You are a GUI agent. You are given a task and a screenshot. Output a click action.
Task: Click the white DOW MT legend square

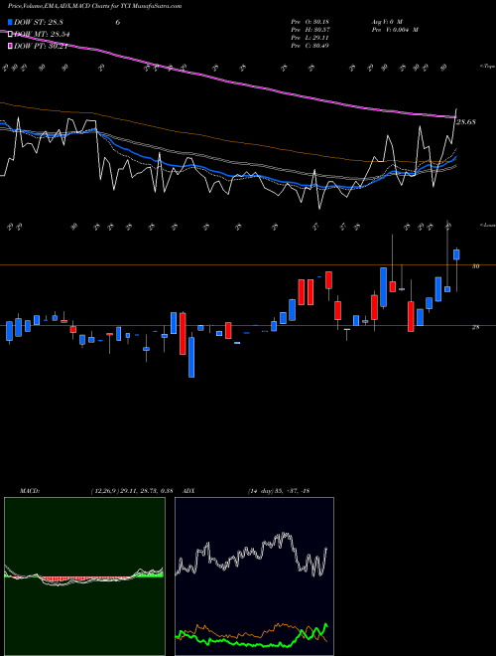[11, 34]
